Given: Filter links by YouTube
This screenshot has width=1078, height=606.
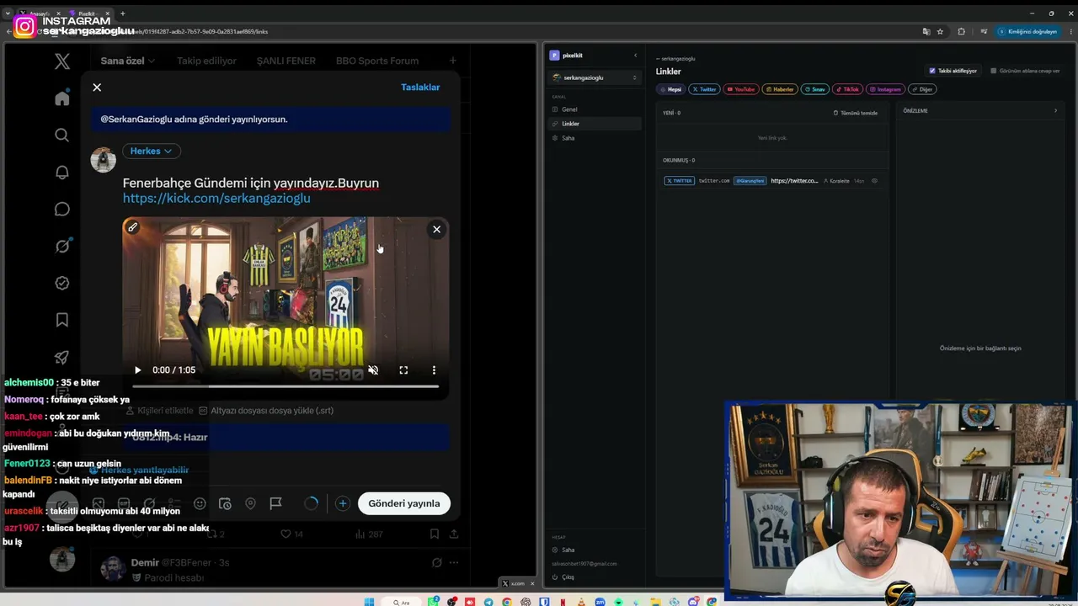Looking at the screenshot, I should [x=741, y=89].
